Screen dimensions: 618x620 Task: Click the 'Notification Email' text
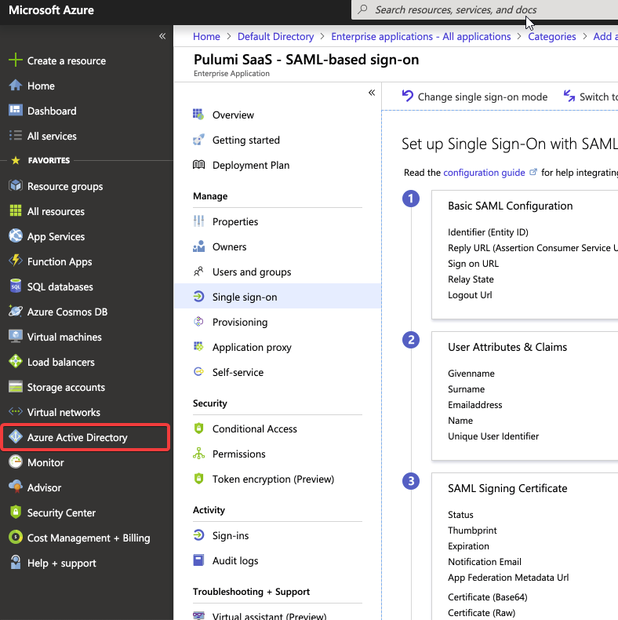point(485,562)
